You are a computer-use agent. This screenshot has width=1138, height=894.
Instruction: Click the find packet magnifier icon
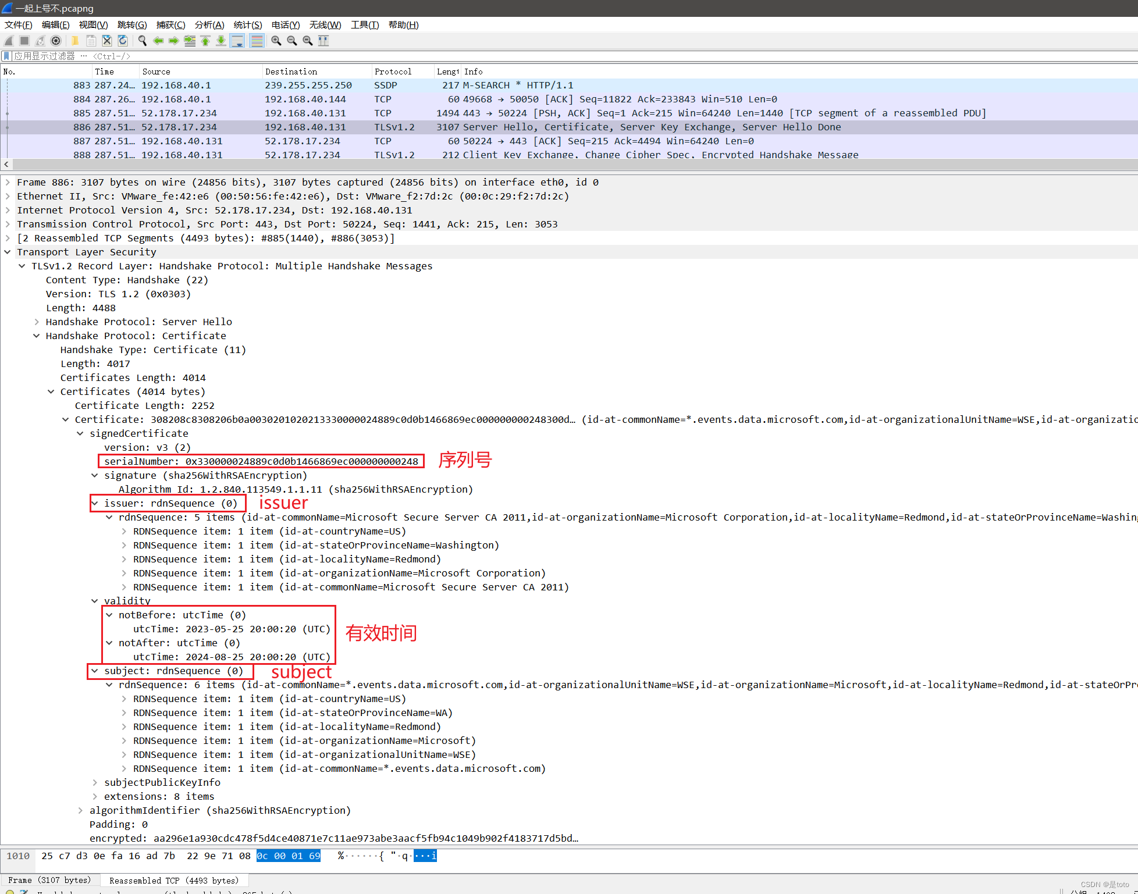(x=142, y=41)
